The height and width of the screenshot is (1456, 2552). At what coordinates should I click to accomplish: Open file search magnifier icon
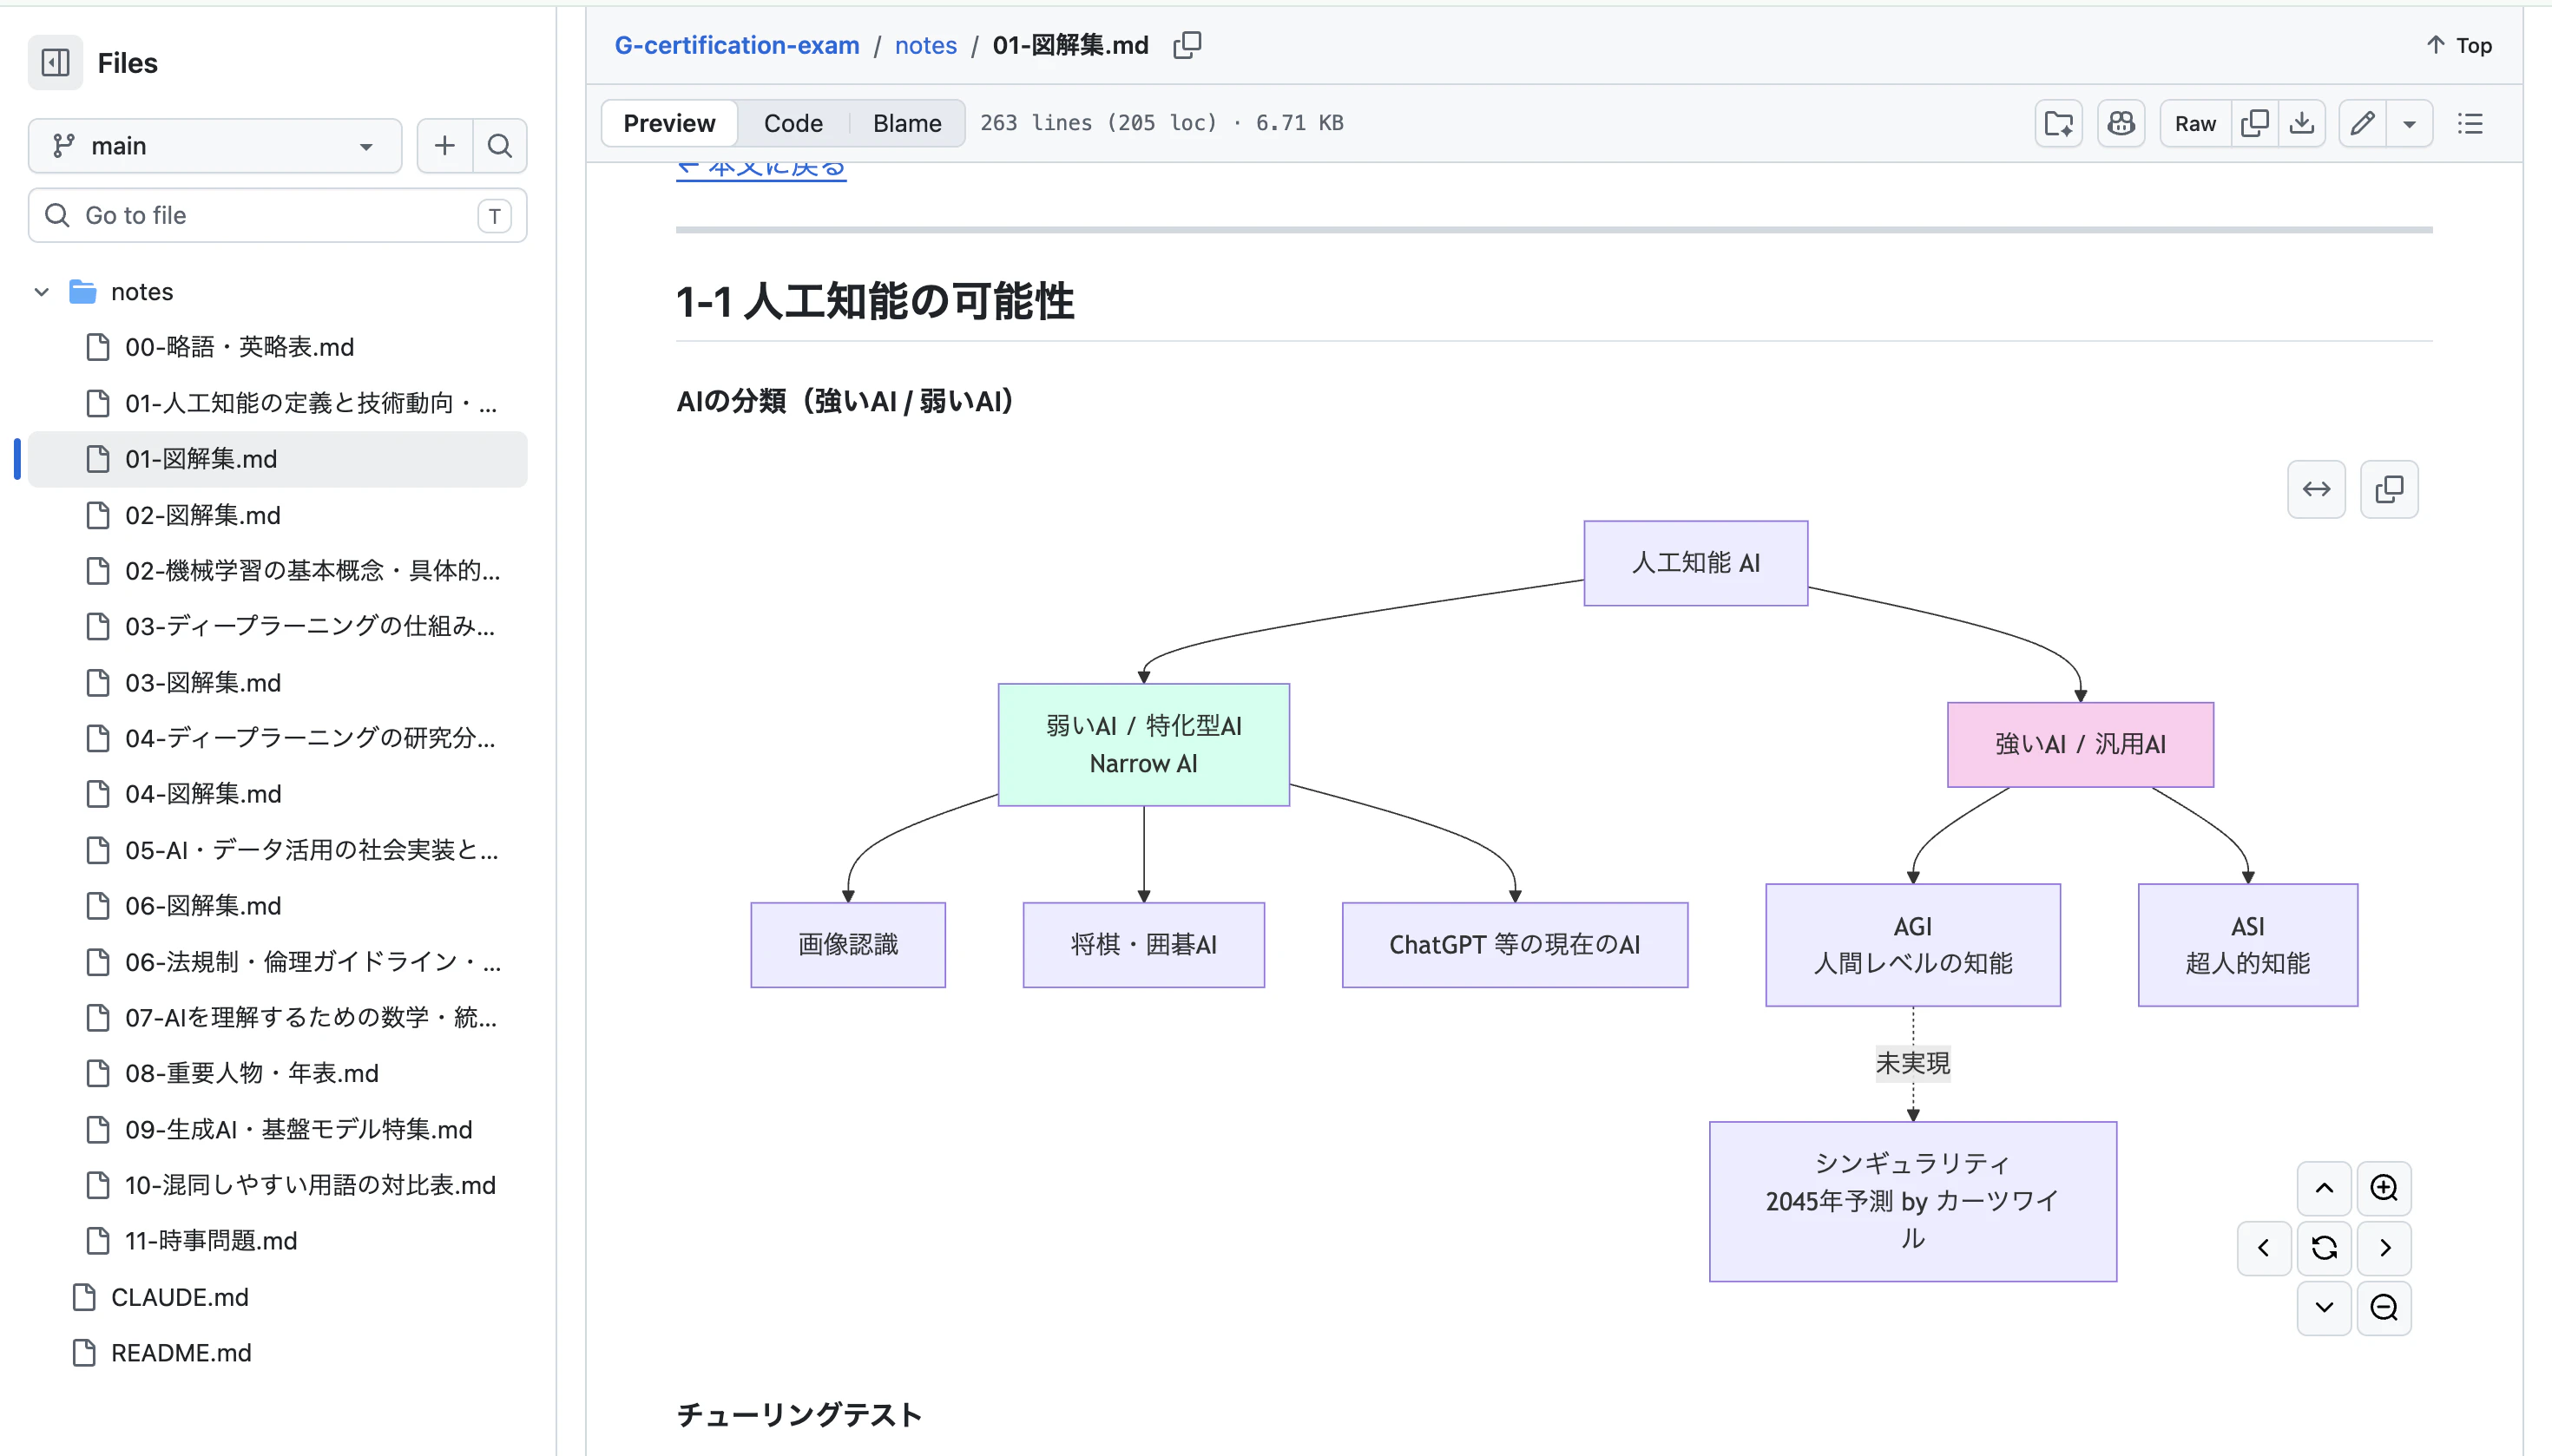point(499,146)
